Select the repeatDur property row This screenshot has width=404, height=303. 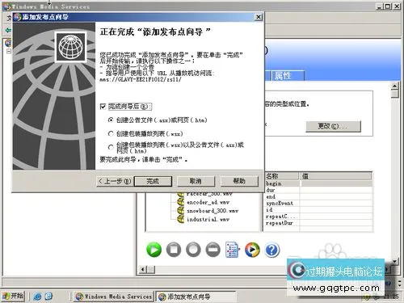click(x=318, y=223)
